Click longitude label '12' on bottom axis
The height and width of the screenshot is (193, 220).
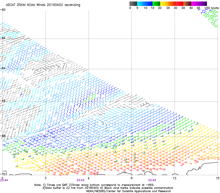coord(175,178)
